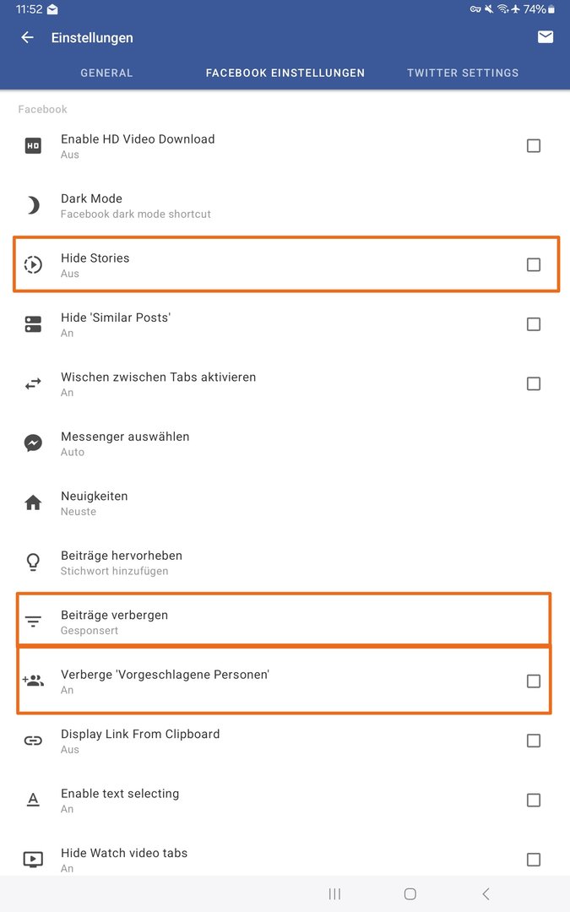Click the Messenger bubble icon
Image resolution: width=570 pixels, height=912 pixels.
click(33, 443)
